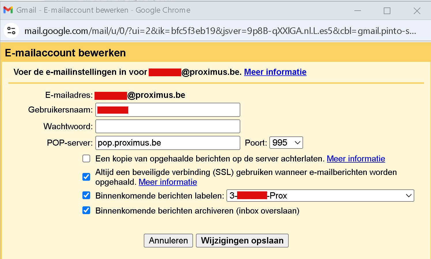Click the 'Wachtwoord:' label text
Screen dimensions: 431x259
click(x=68, y=126)
